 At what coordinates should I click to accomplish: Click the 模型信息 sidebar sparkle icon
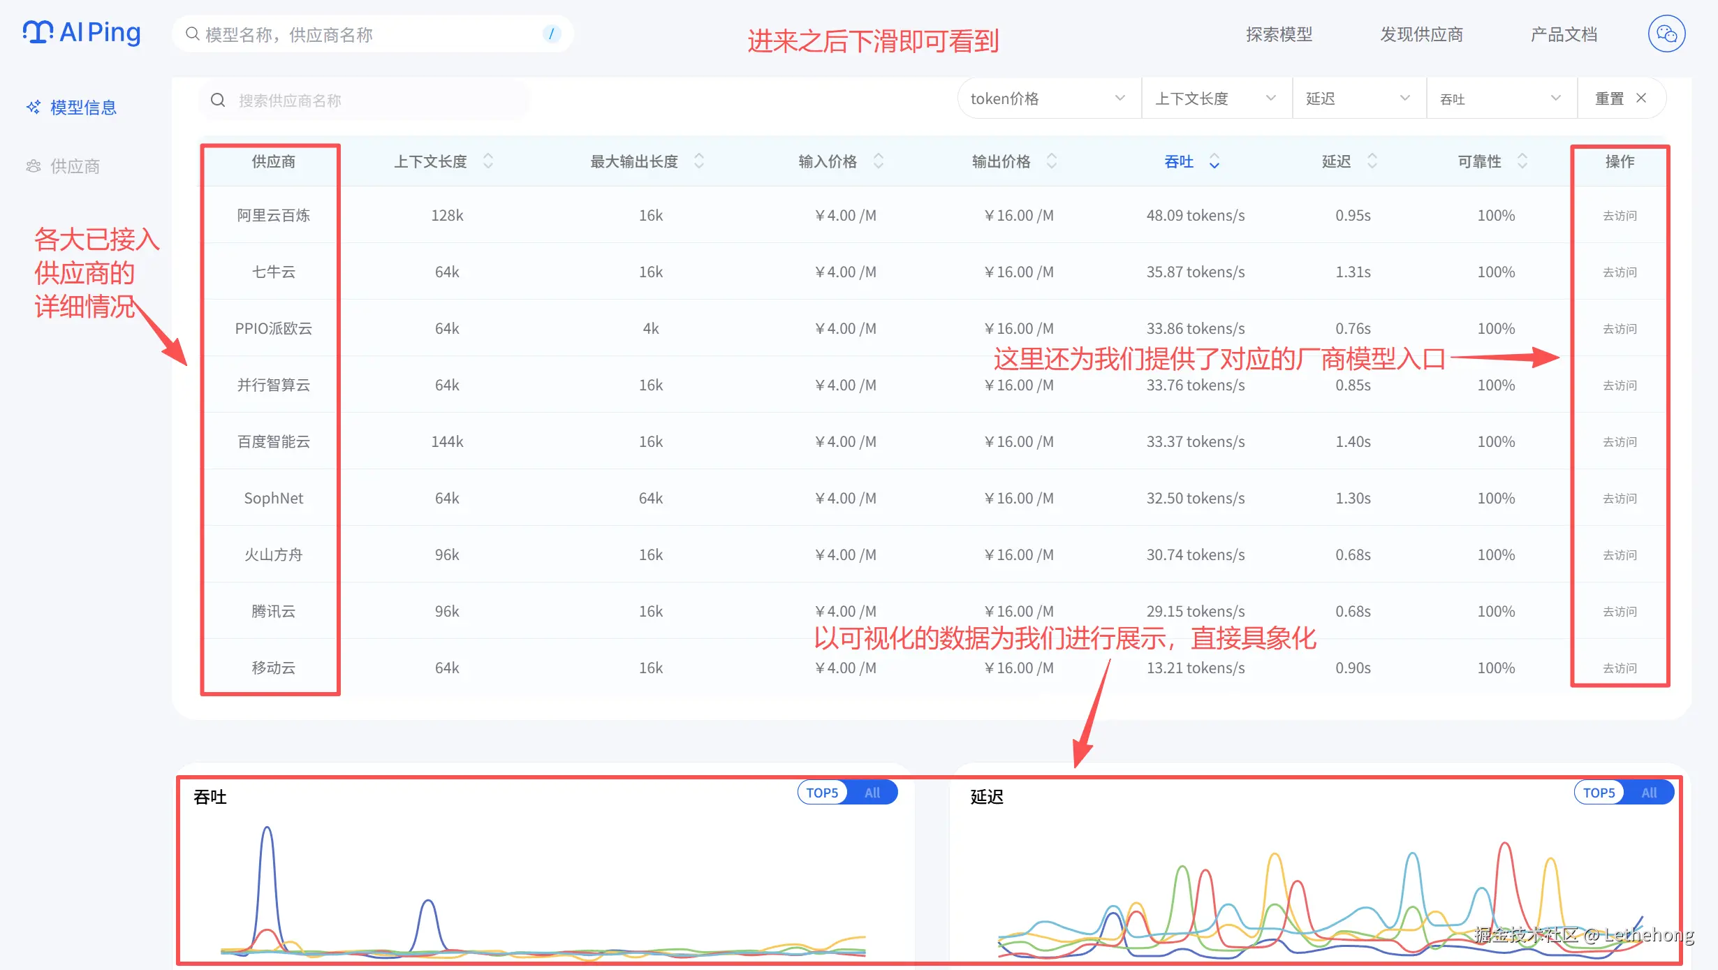(x=34, y=107)
